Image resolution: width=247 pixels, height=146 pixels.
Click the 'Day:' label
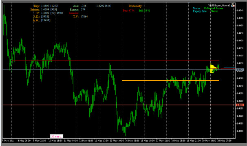click(x=37, y=6)
